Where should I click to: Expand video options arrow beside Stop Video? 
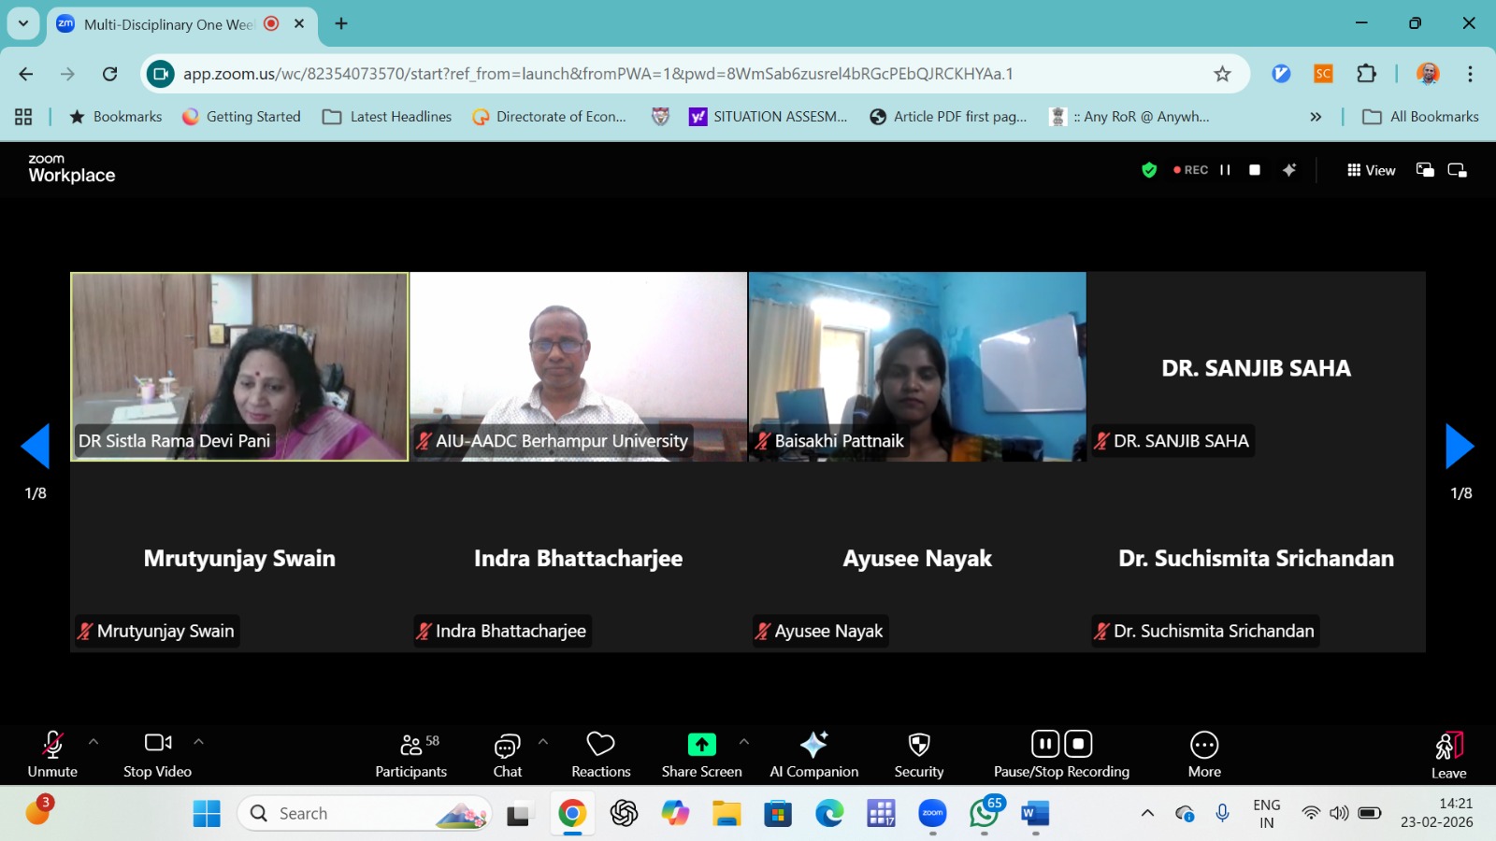click(x=198, y=742)
